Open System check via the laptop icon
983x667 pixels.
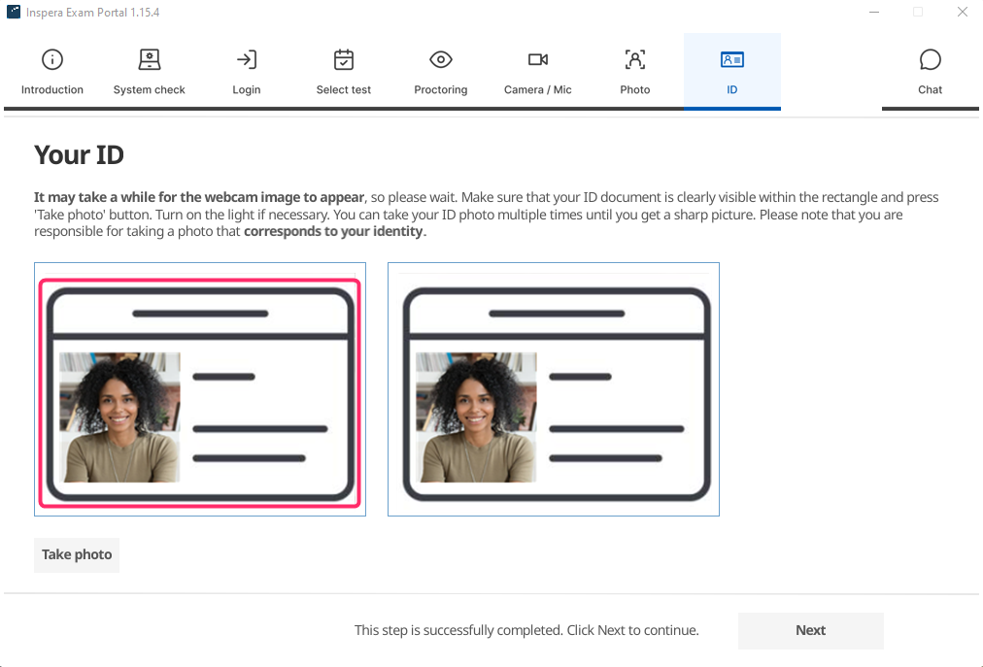click(x=150, y=60)
